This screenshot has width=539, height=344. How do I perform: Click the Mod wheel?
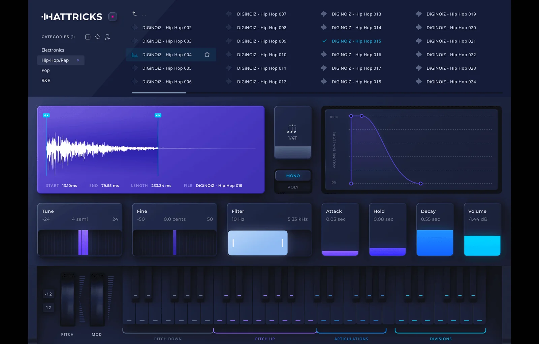(97, 299)
